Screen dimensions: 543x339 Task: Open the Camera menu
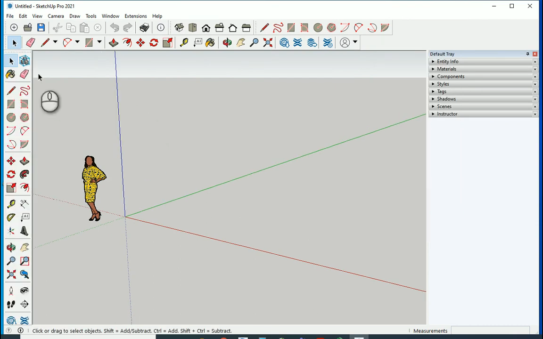coord(56,16)
